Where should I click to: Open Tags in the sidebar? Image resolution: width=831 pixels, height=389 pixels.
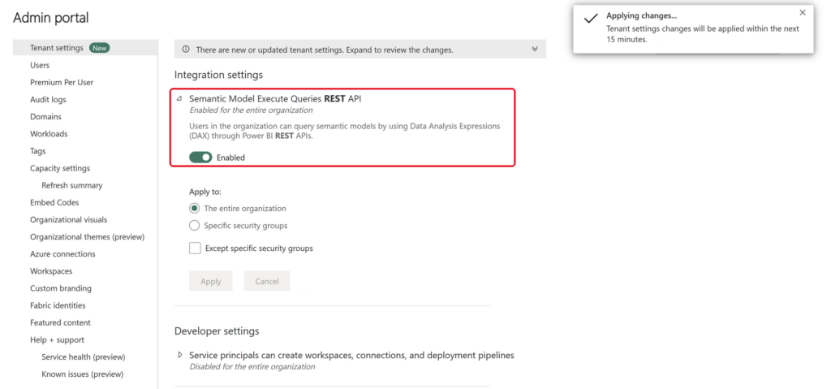tap(38, 151)
